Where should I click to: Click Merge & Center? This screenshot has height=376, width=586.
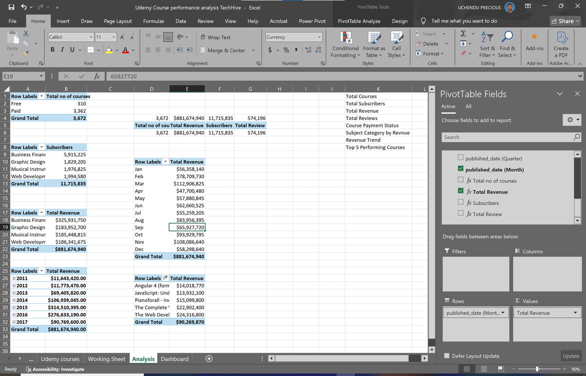(223, 50)
